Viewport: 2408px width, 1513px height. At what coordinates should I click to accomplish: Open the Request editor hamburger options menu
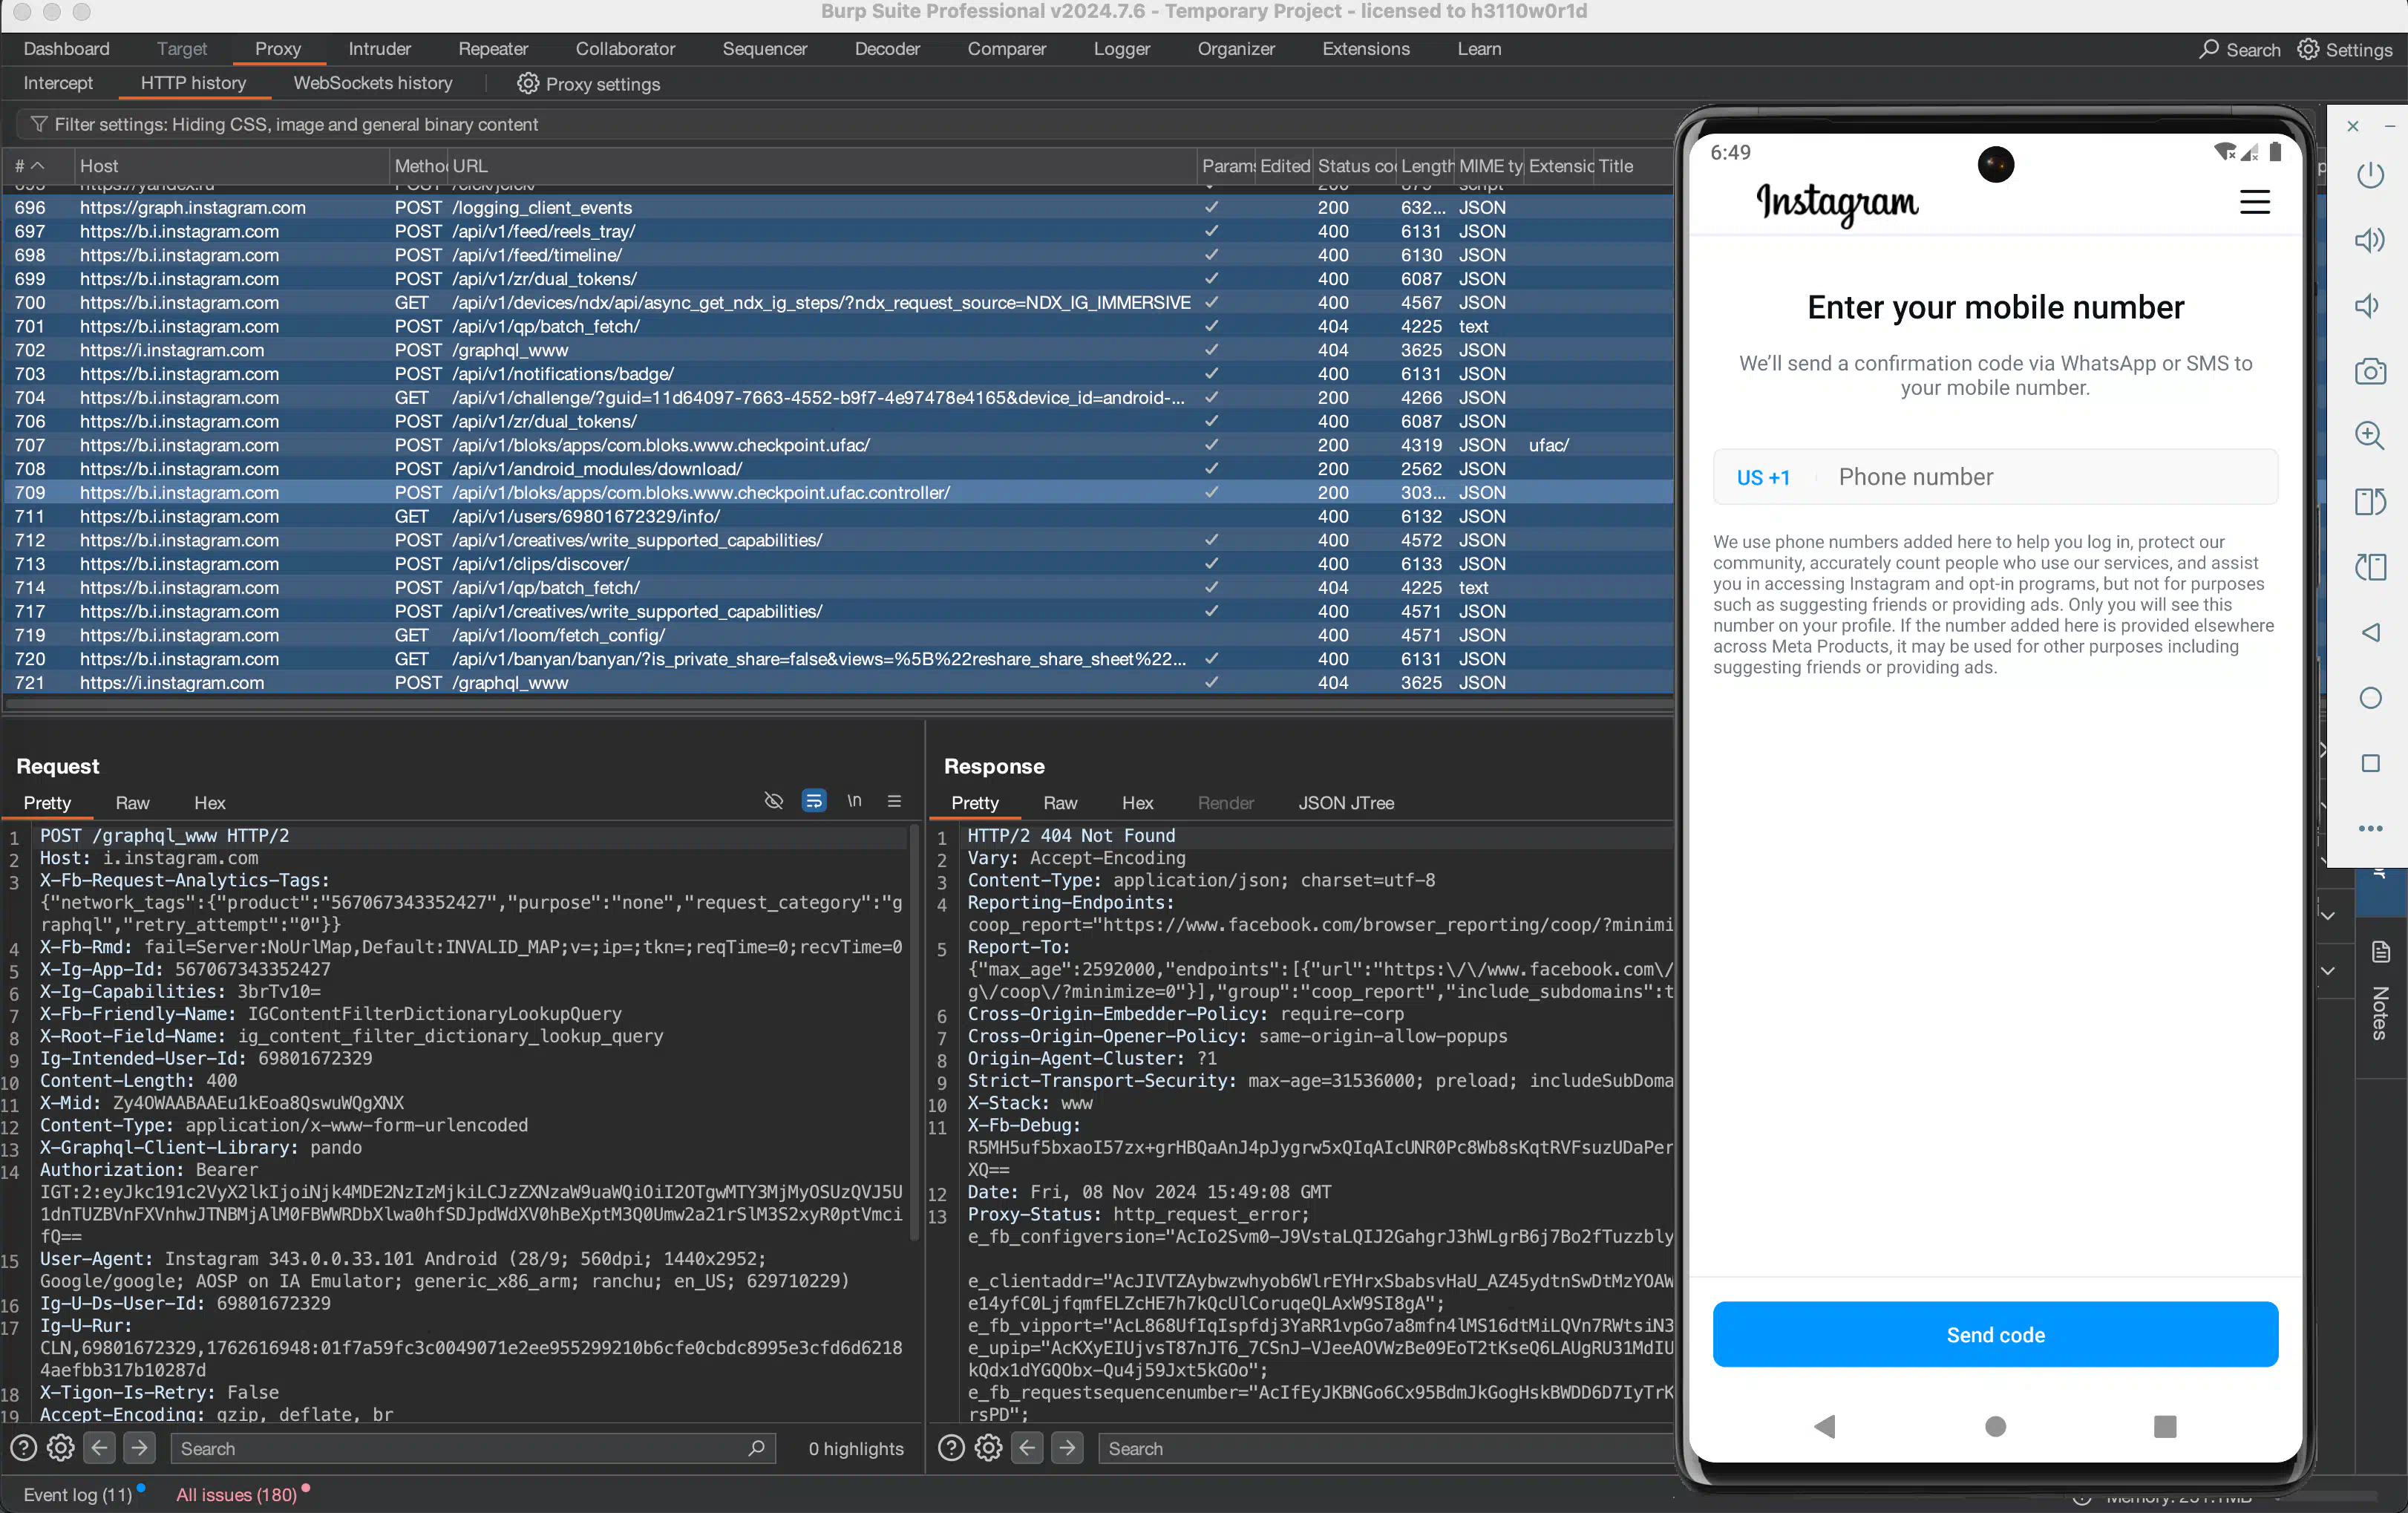894,801
